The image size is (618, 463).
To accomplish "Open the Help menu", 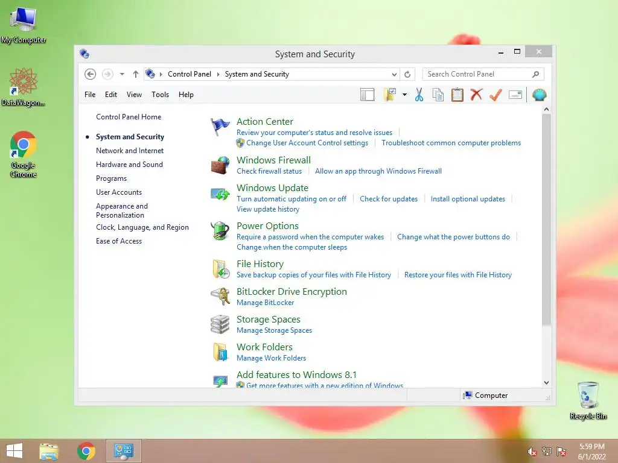I will [186, 95].
